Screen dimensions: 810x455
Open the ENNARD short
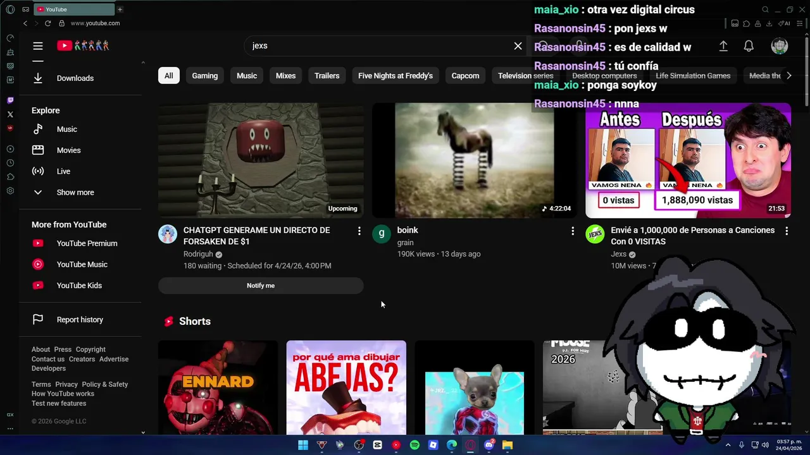[218, 388]
